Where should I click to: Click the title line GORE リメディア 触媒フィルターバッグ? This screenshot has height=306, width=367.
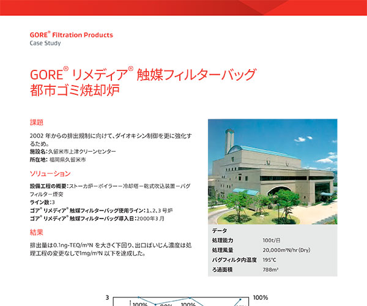143,75
